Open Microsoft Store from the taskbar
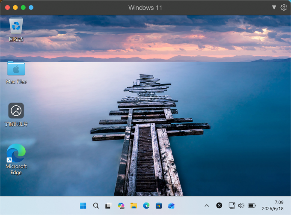291x215 pixels. (159, 206)
